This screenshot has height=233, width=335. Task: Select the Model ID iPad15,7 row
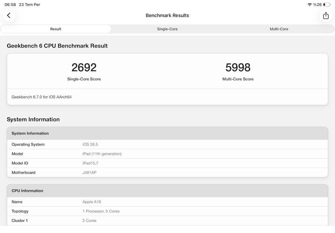pyautogui.click(x=167, y=163)
